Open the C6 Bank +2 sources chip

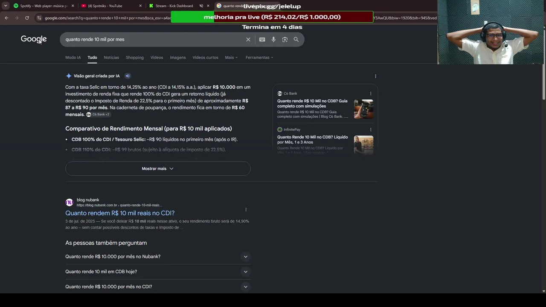[98, 115]
